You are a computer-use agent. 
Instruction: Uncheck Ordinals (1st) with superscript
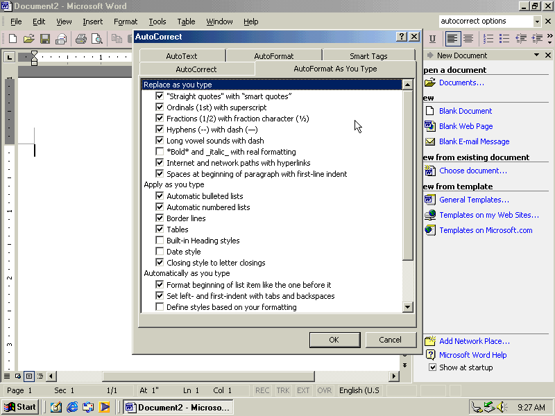click(x=160, y=107)
